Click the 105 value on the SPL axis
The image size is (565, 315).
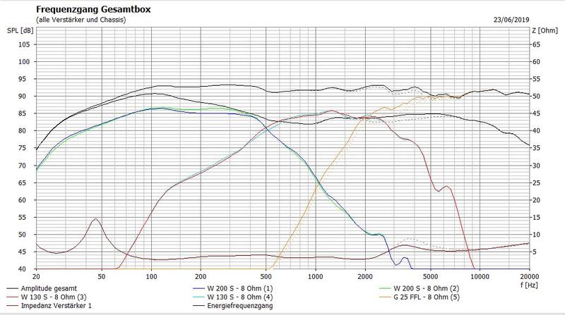pyautogui.click(x=24, y=44)
